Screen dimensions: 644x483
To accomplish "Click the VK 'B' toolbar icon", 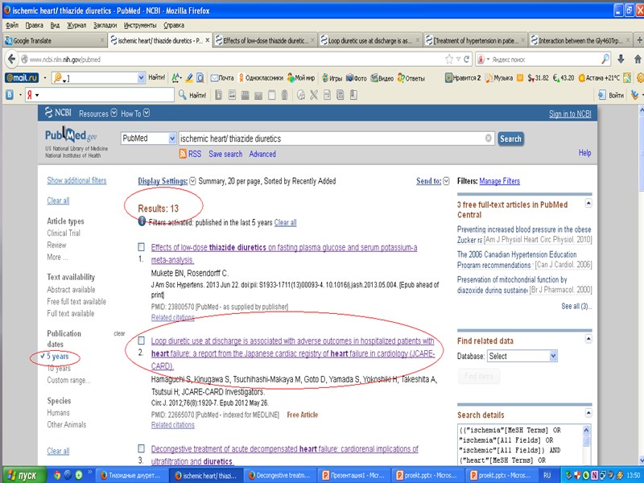I will [x=10, y=95].
